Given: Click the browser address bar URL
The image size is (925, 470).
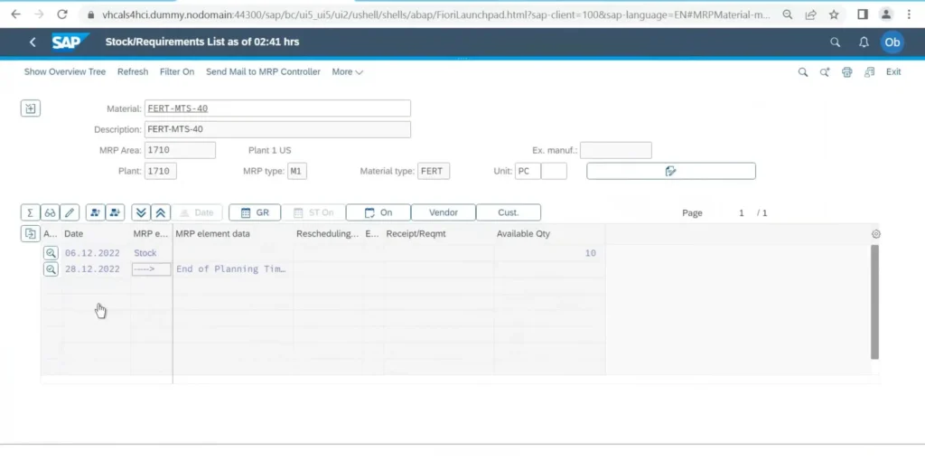Looking at the screenshot, I should 436,14.
